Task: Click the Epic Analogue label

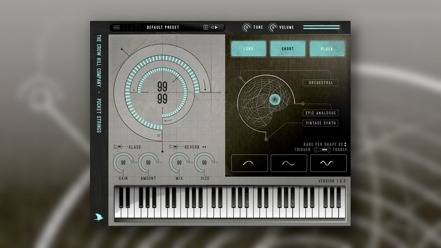Action: (320, 113)
